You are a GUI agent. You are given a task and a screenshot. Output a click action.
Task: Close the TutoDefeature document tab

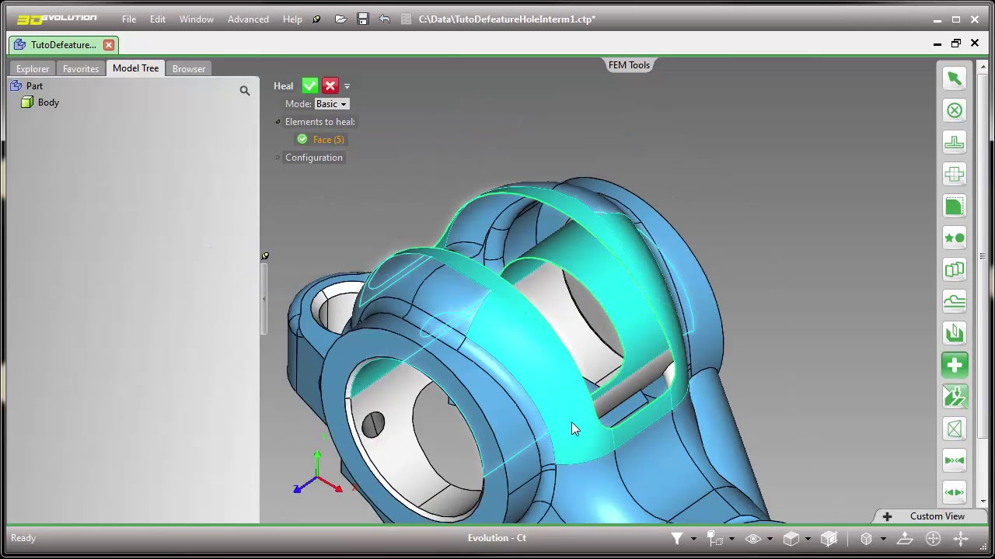[x=109, y=45]
